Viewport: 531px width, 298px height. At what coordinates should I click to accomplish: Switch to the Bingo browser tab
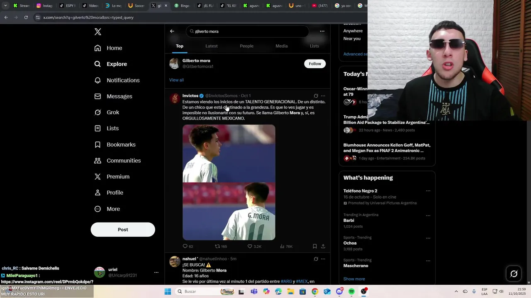click(182, 6)
